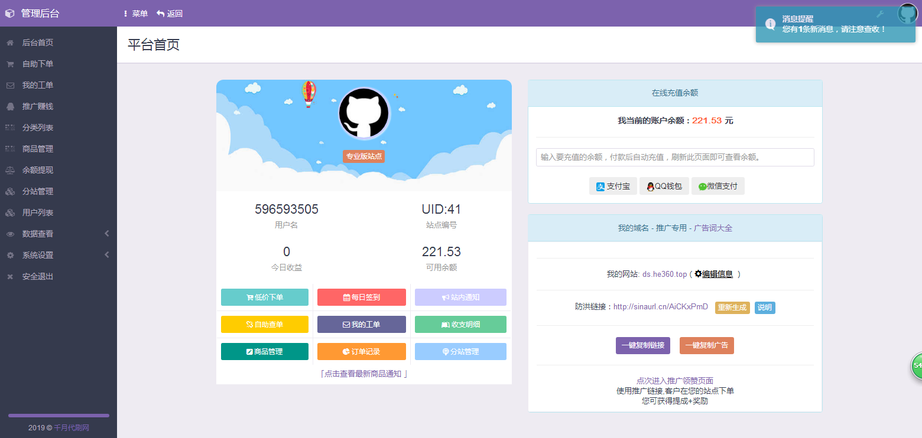Click the 一键复制链接 button
The width and height of the screenshot is (922, 438).
tap(643, 345)
